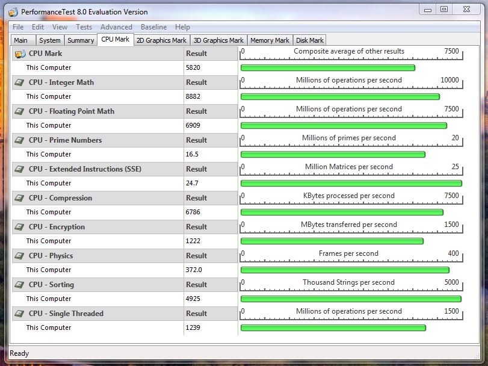This screenshot has width=488, height=366.
Task: Click the CPU - Floating Point Math header label
Action: pos(72,111)
